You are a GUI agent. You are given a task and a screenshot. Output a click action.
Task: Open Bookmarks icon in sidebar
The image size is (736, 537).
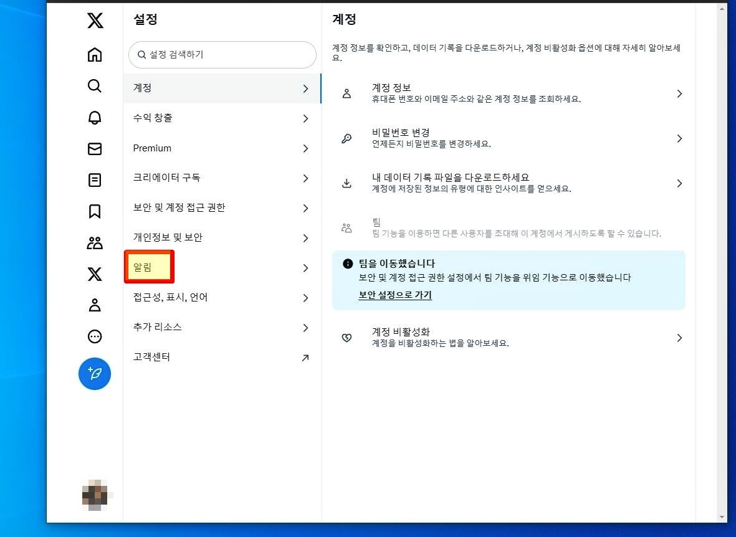click(x=95, y=211)
